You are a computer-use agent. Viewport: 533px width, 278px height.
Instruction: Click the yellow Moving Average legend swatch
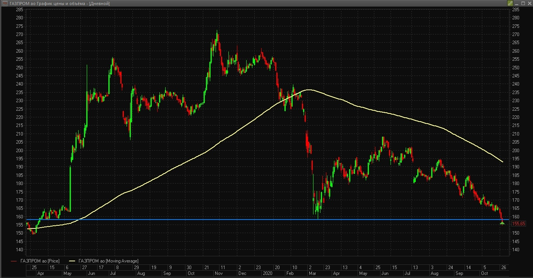coord(72,261)
